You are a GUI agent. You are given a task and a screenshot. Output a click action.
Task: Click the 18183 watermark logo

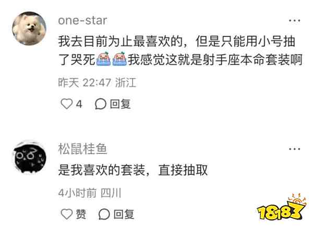click(282, 207)
